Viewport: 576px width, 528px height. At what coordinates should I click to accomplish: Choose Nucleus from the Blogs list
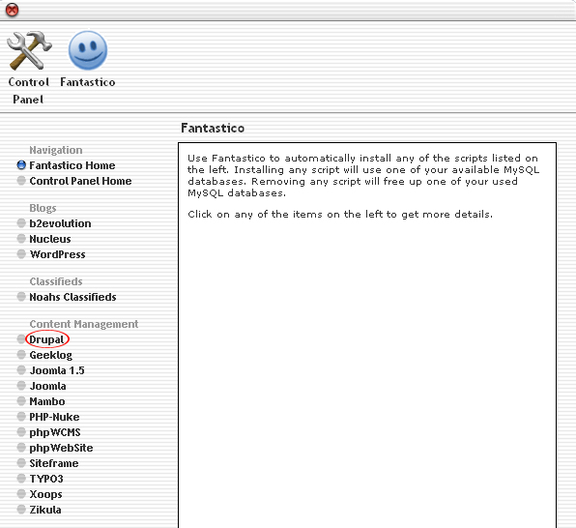[x=50, y=239]
